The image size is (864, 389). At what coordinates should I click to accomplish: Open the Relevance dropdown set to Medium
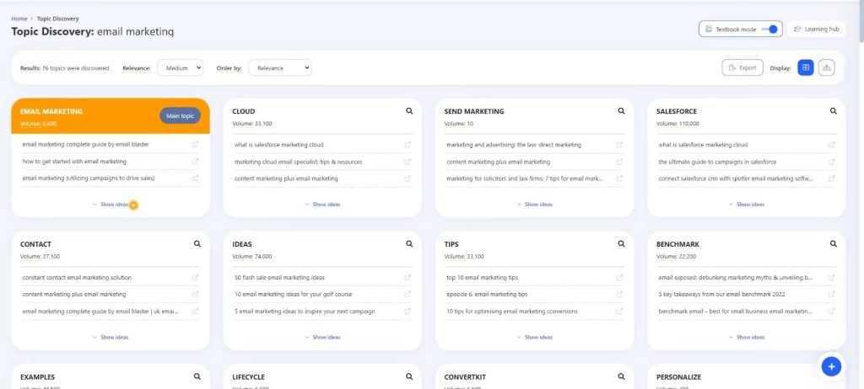(181, 67)
